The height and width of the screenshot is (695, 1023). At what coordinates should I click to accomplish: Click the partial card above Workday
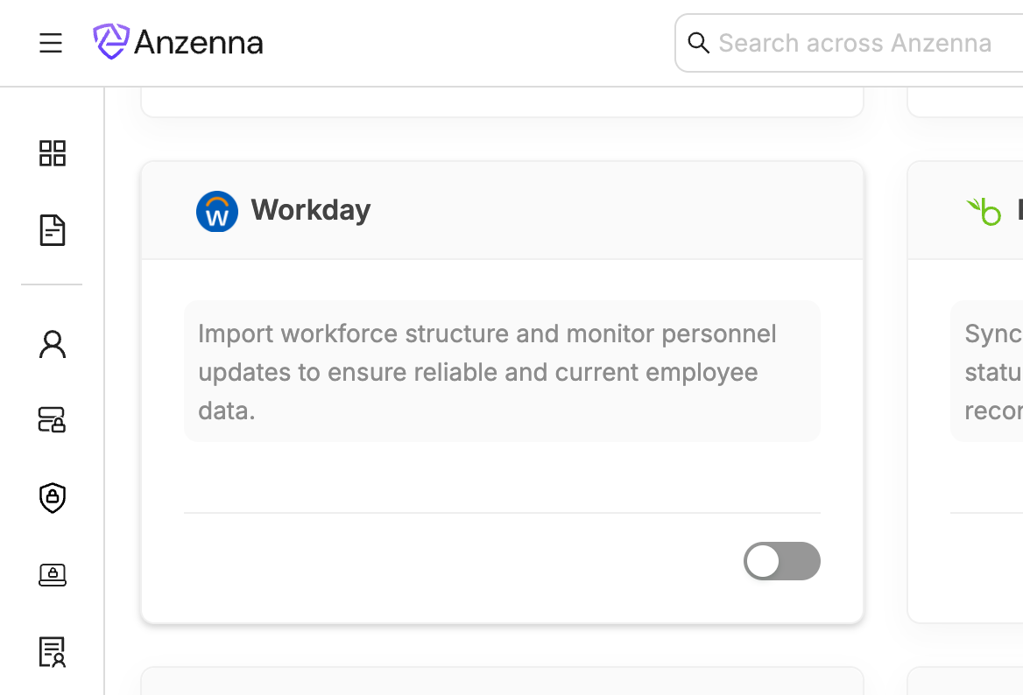502,102
